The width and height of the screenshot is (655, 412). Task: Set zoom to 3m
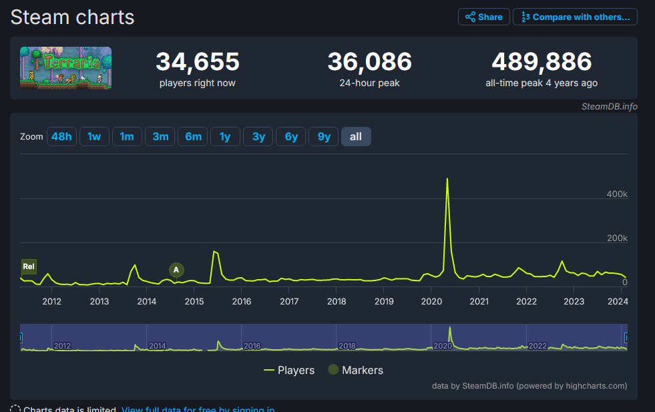click(160, 137)
